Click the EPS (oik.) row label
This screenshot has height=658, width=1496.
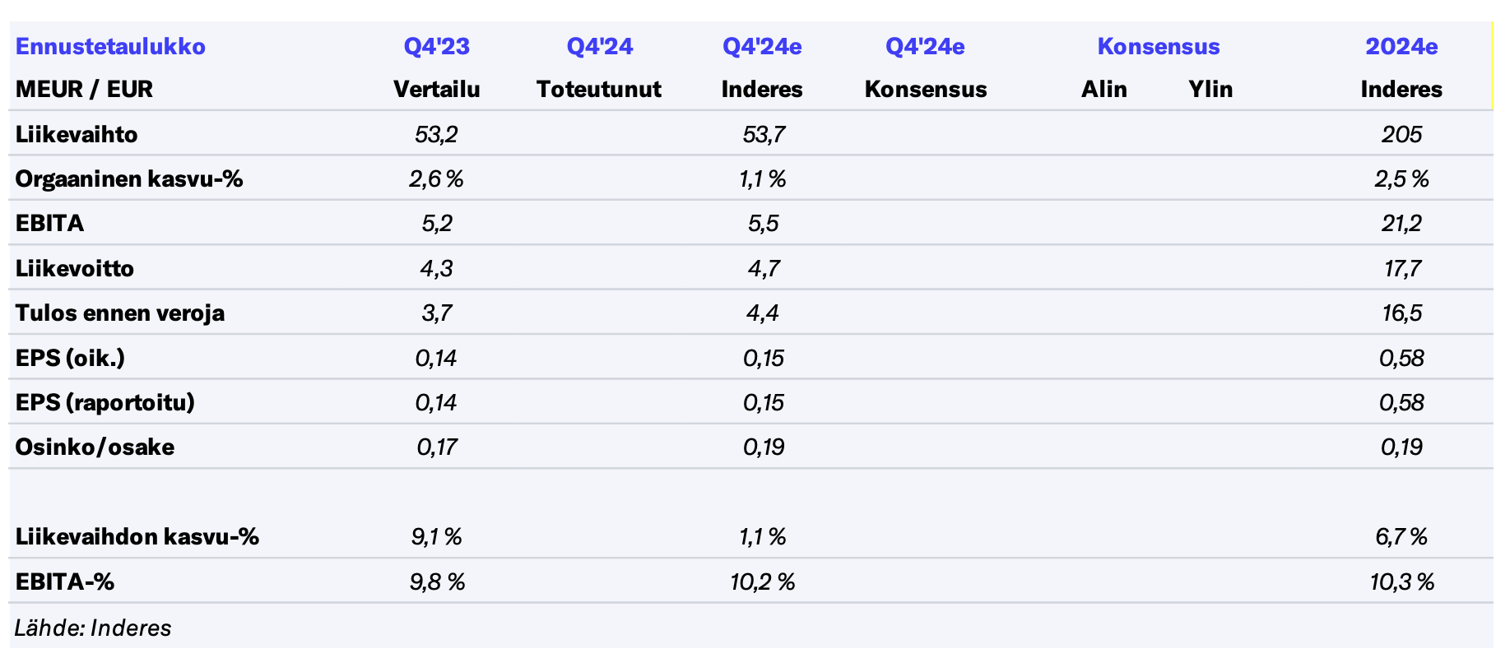click(x=70, y=358)
